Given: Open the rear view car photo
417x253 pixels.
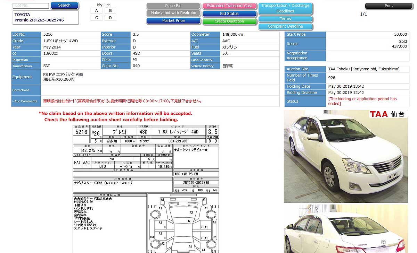Looking at the screenshot, I should (346, 229).
